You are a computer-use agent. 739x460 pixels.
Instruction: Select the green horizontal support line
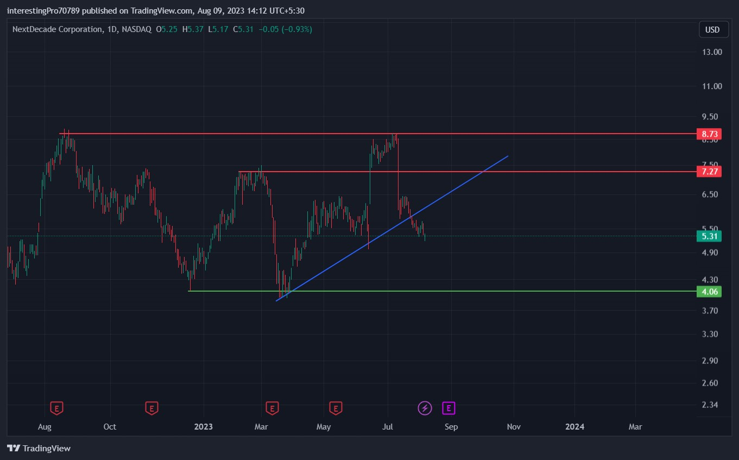(442, 291)
